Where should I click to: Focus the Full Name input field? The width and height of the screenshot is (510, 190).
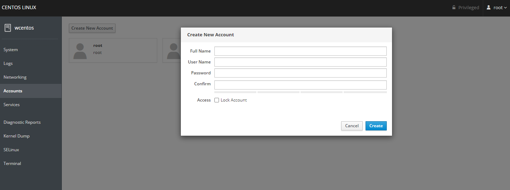301,51
